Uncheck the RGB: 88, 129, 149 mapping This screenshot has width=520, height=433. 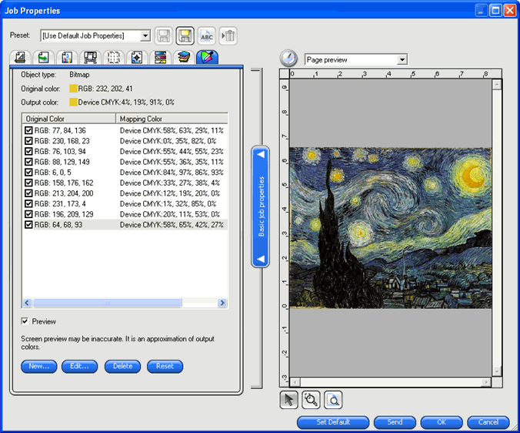point(28,162)
